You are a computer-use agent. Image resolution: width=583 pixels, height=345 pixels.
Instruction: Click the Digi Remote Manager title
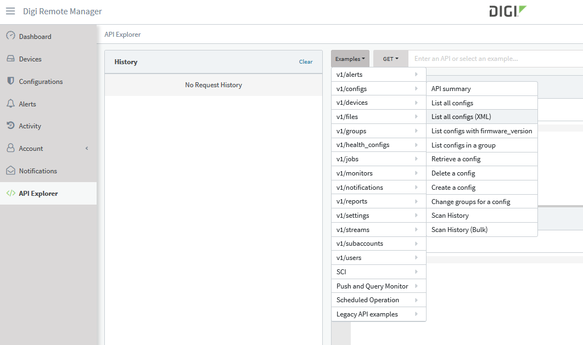coord(63,12)
